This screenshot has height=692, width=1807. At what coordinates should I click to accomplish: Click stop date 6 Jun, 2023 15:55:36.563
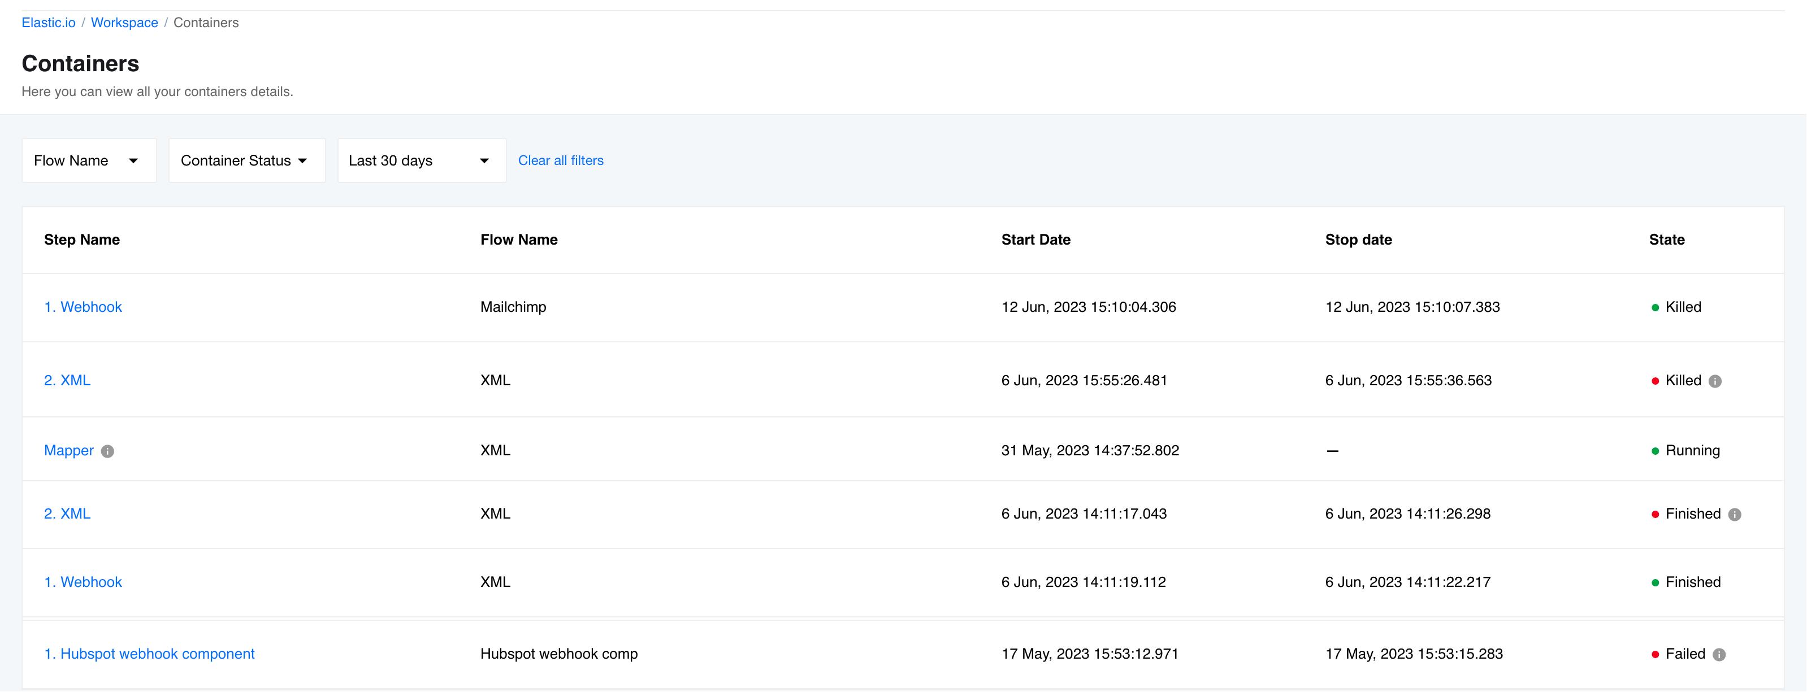click(1409, 381)
